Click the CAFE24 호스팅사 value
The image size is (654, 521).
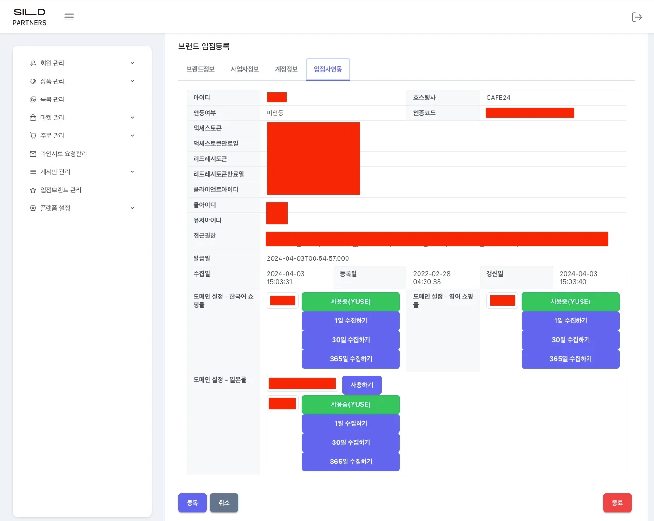pos(498,98)
